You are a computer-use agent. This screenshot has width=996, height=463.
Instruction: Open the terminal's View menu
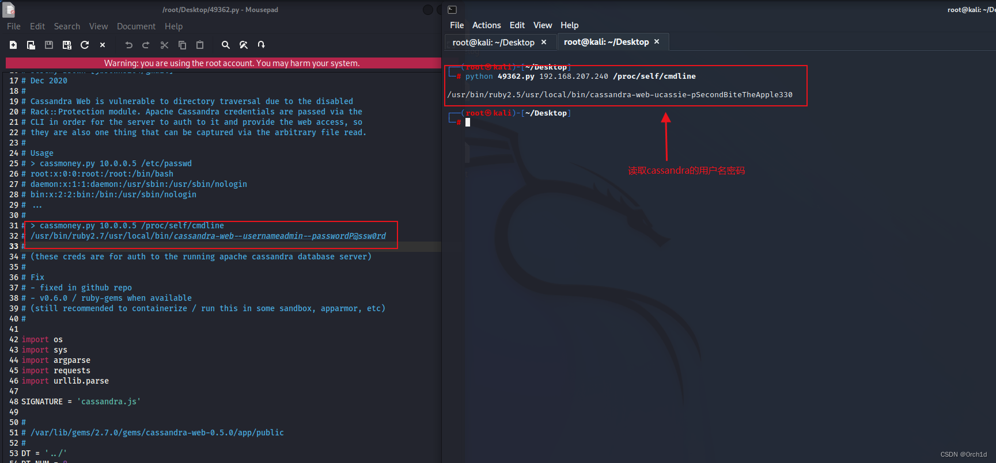click(x=543, y=25)
